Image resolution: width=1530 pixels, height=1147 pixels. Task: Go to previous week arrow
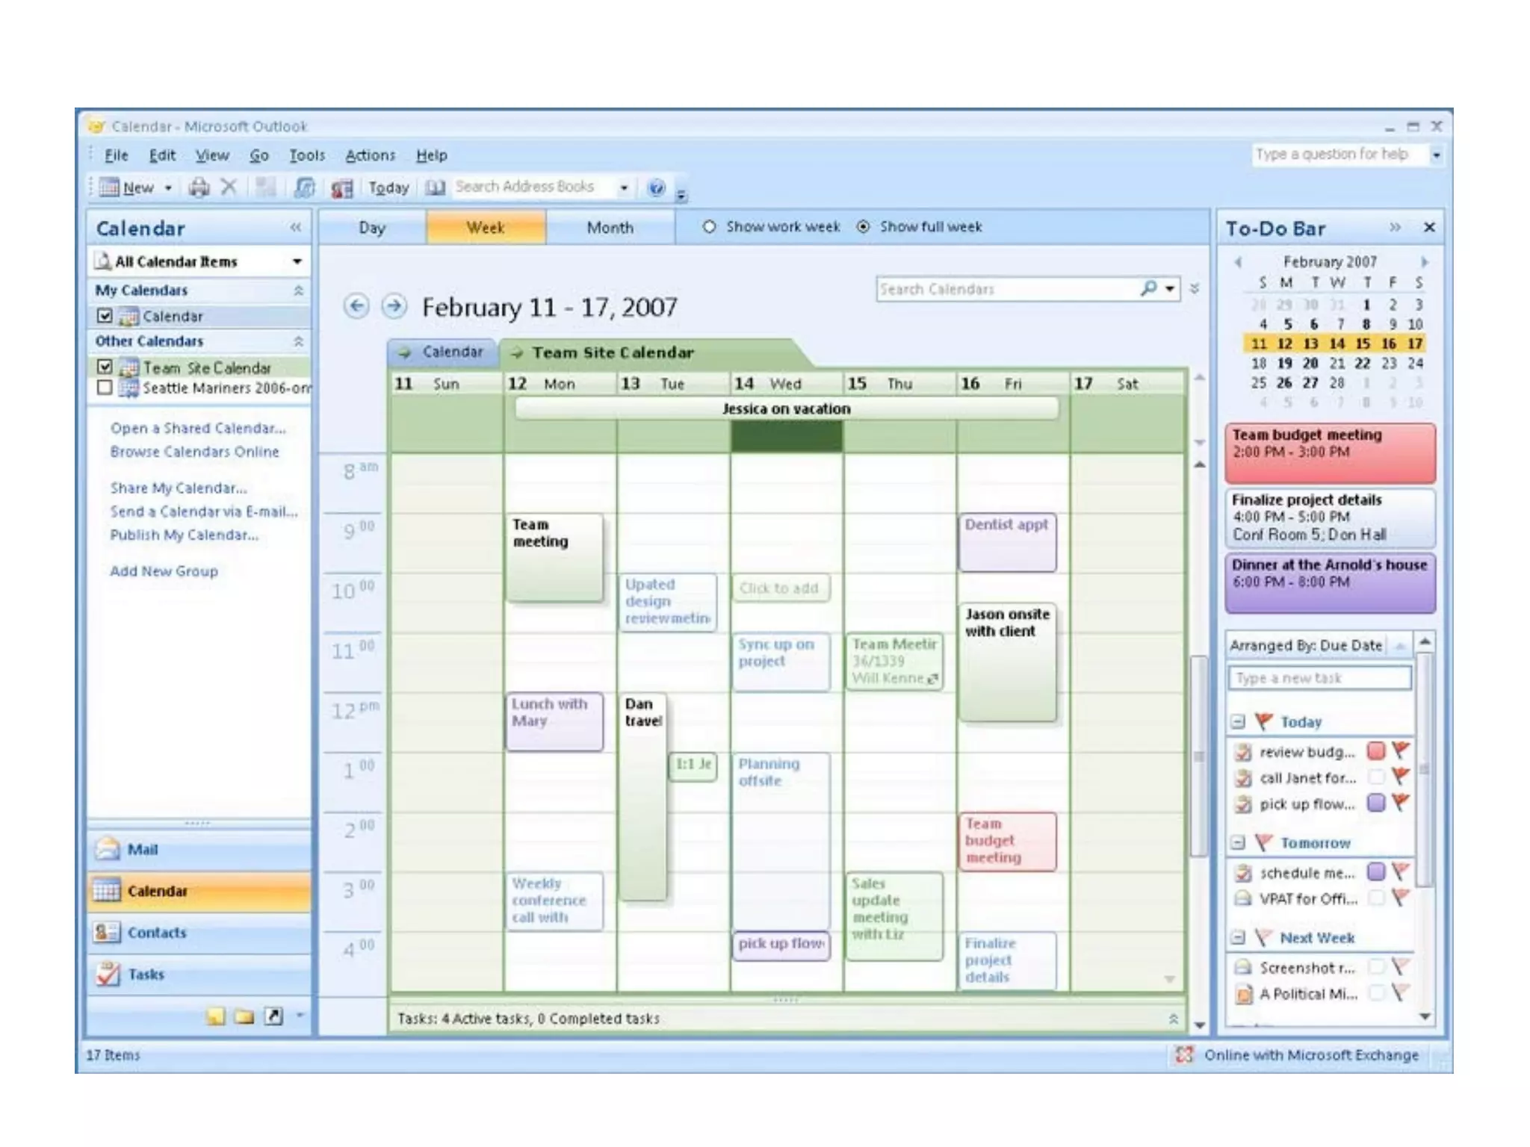pos(357,306)
